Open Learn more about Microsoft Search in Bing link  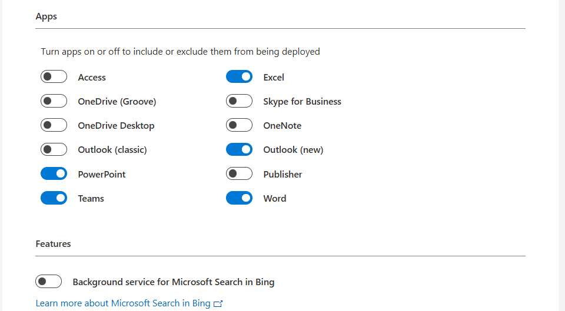pyautogui.click(x=123, y=303)
